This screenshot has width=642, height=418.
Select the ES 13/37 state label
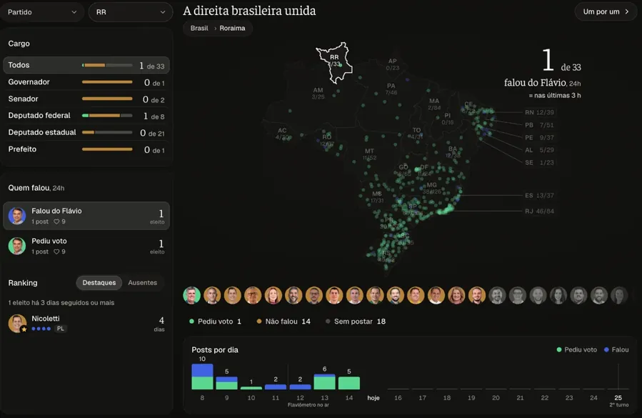pos(539,196)
